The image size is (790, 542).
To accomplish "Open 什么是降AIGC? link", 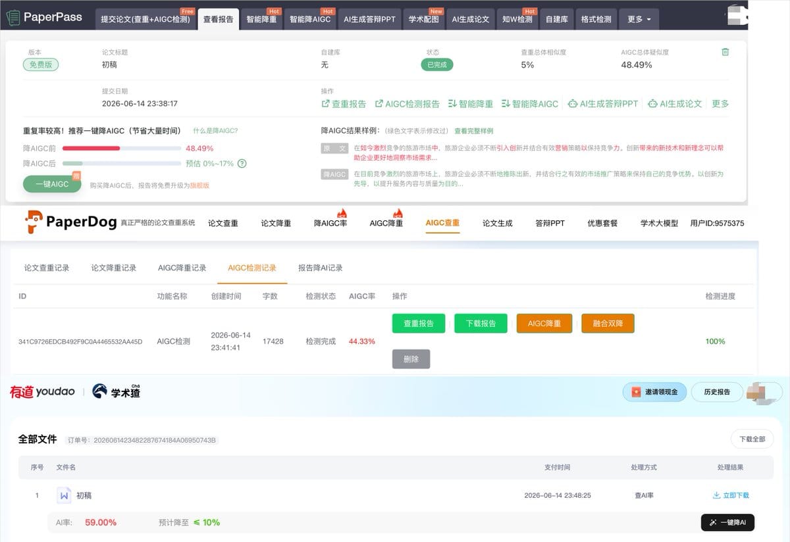I will click(215, 131).
